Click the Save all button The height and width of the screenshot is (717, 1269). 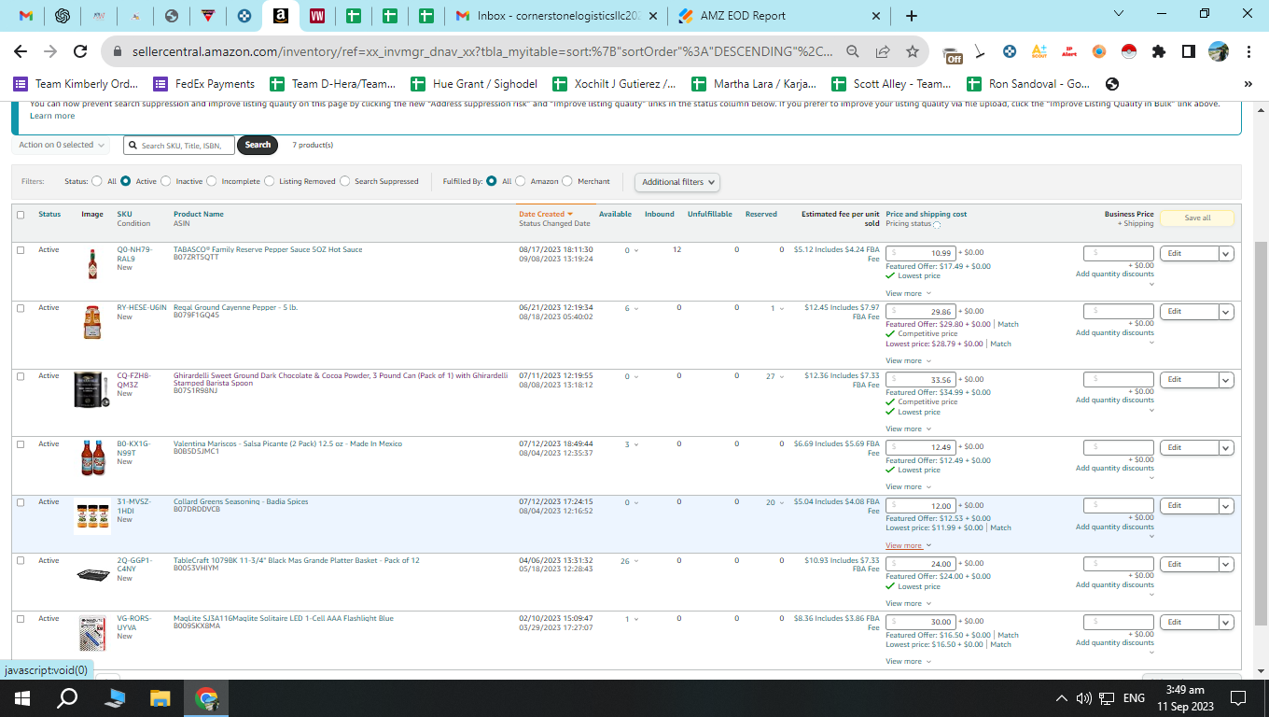pos(1197,218)
